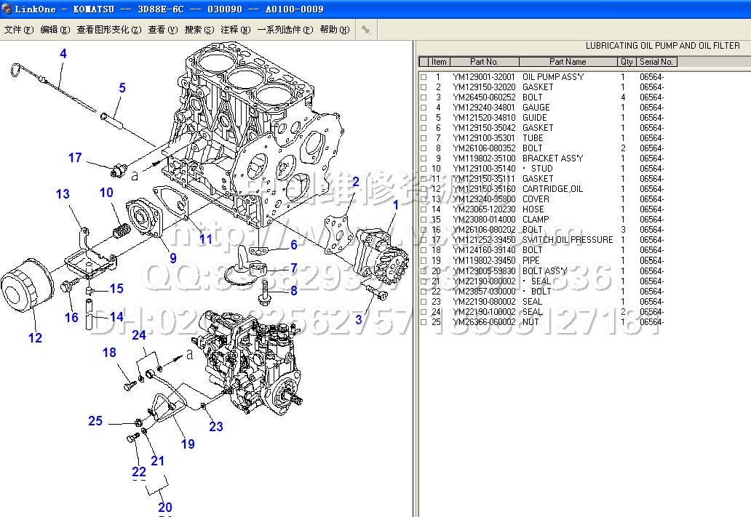Click the 帮助(H) menu

click(334, 30)
